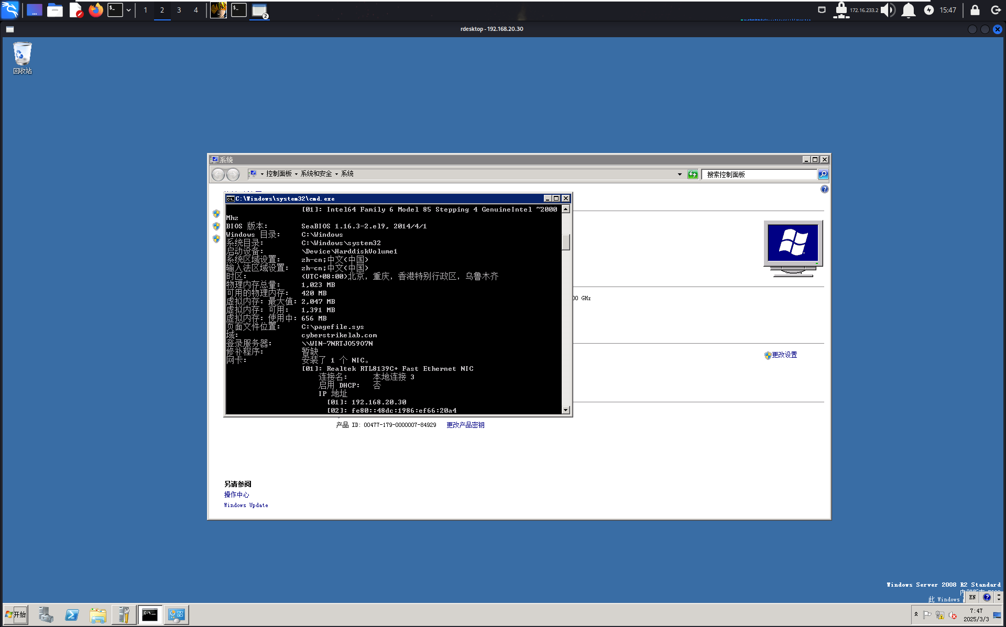Expand the address bar history dropdown

pos(680,174)
